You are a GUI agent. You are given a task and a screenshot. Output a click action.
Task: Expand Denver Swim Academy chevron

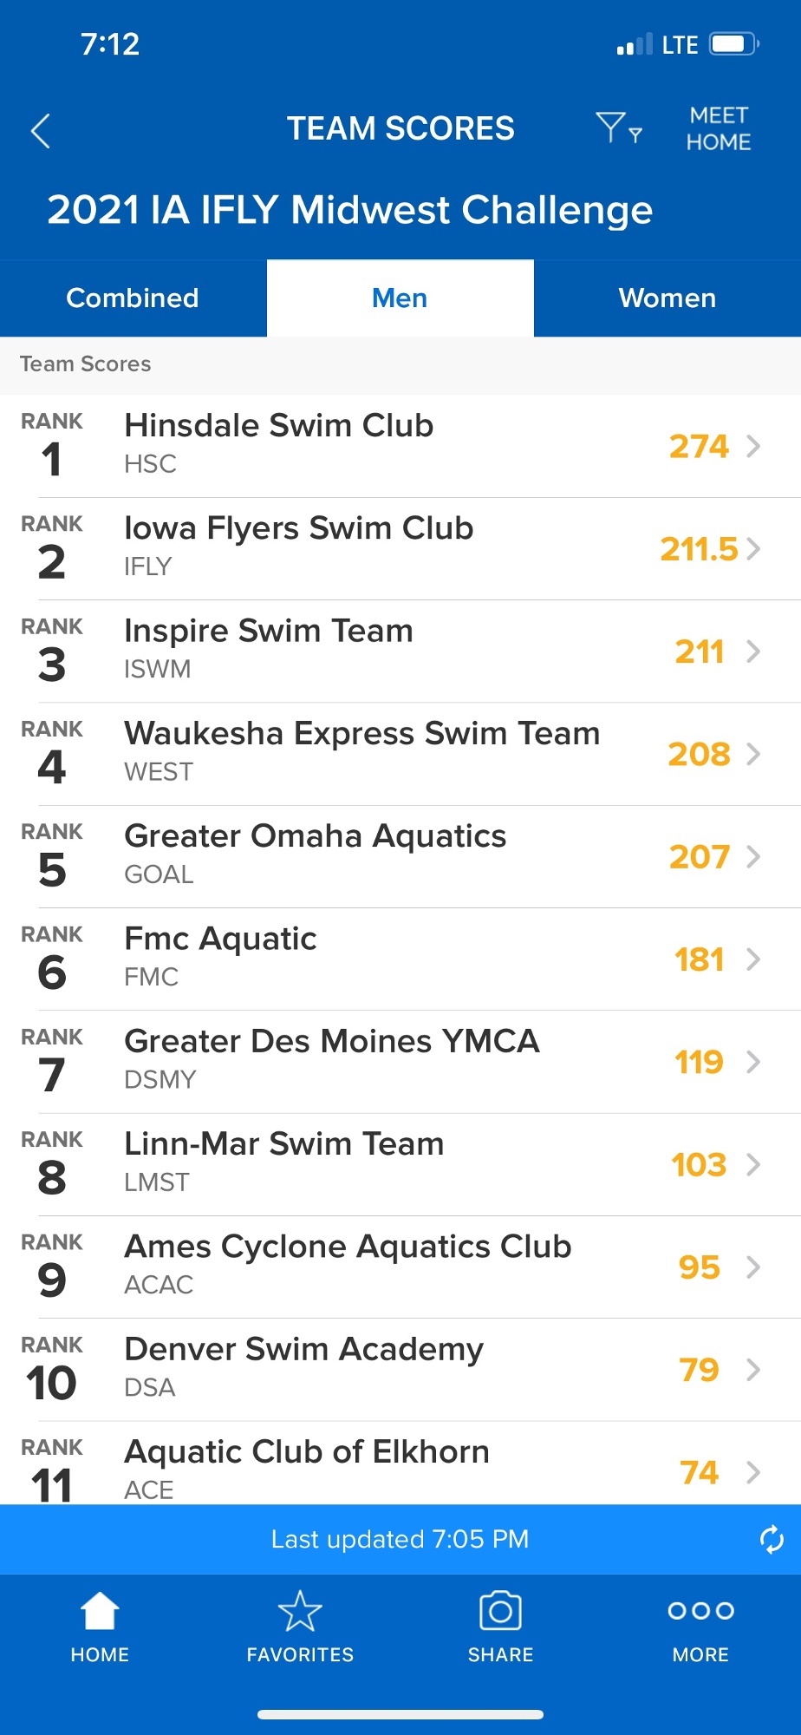click(753, 1370)
